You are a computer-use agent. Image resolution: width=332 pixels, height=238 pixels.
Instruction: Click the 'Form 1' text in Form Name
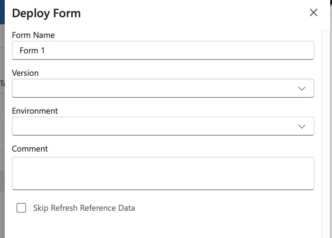tap(32, 50)
